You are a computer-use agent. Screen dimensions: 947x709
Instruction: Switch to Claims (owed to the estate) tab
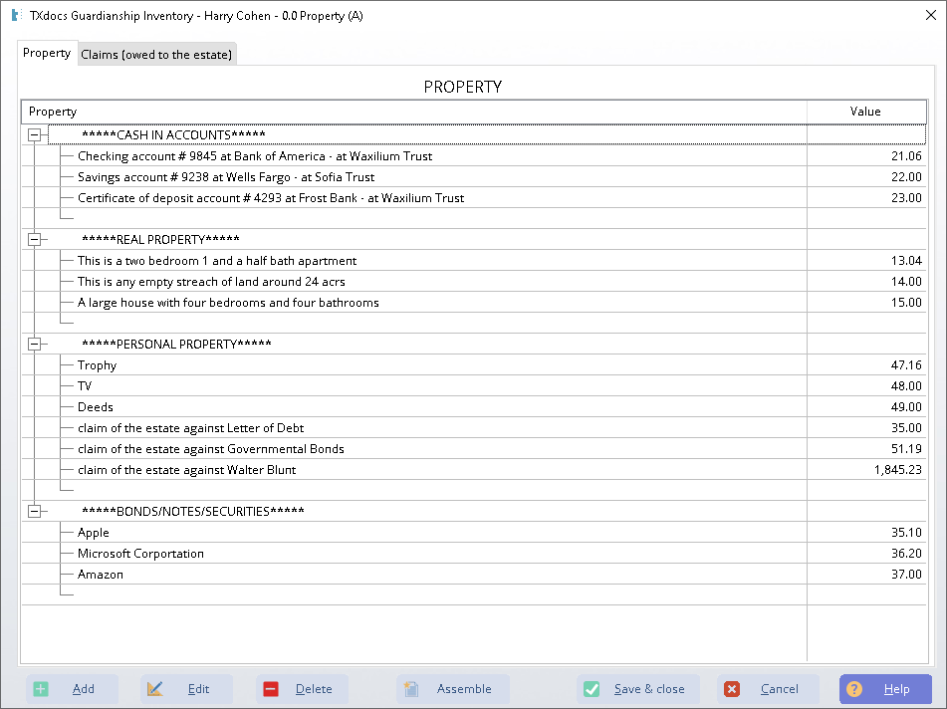coord(156,55)
